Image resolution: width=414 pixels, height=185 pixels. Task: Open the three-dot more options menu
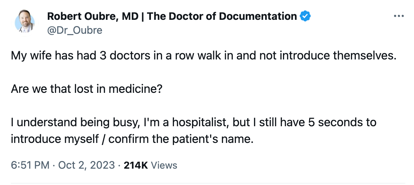399,16
